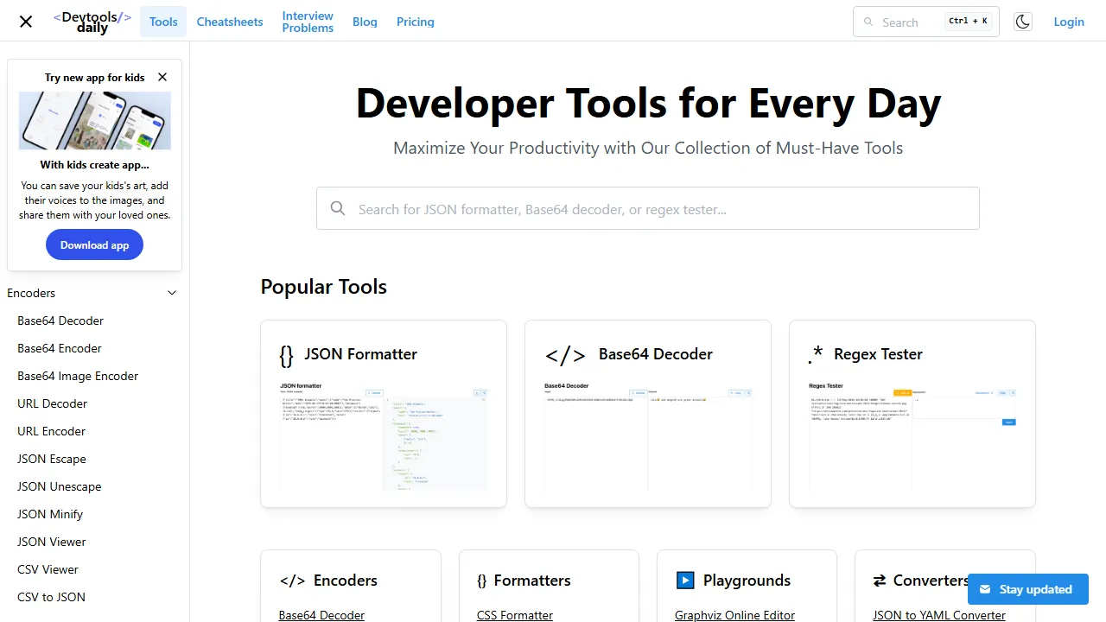This screenshot has height=622, width=1106.
Task: Click the Base64 Decoder code bracket icon
Action: 566,354
